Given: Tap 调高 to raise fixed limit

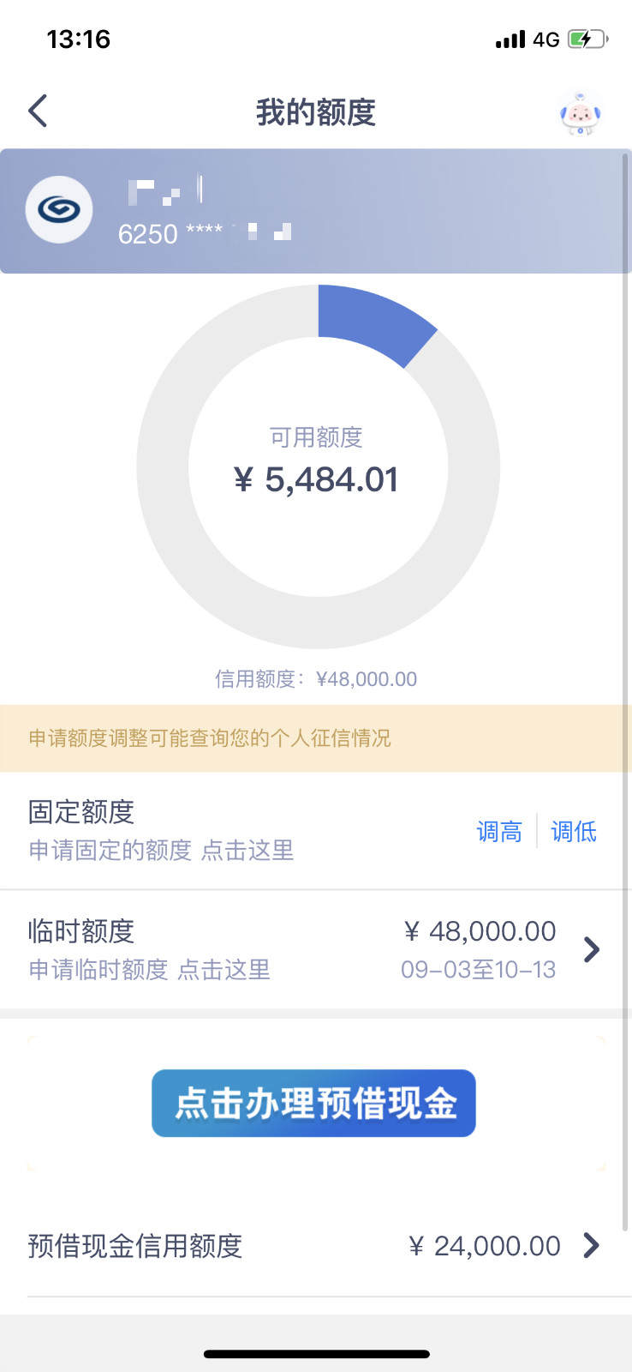Looking at the screenshot, I should pyautogui.click(x=499, y=831).
